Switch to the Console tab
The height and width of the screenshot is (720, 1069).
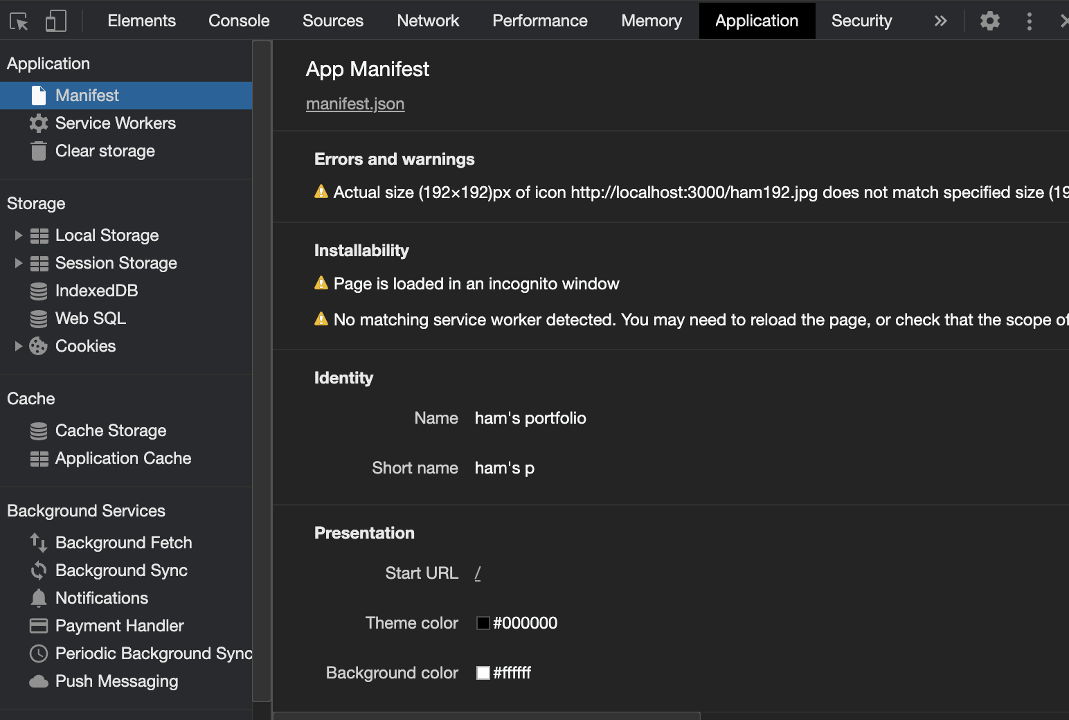(239, 21)
